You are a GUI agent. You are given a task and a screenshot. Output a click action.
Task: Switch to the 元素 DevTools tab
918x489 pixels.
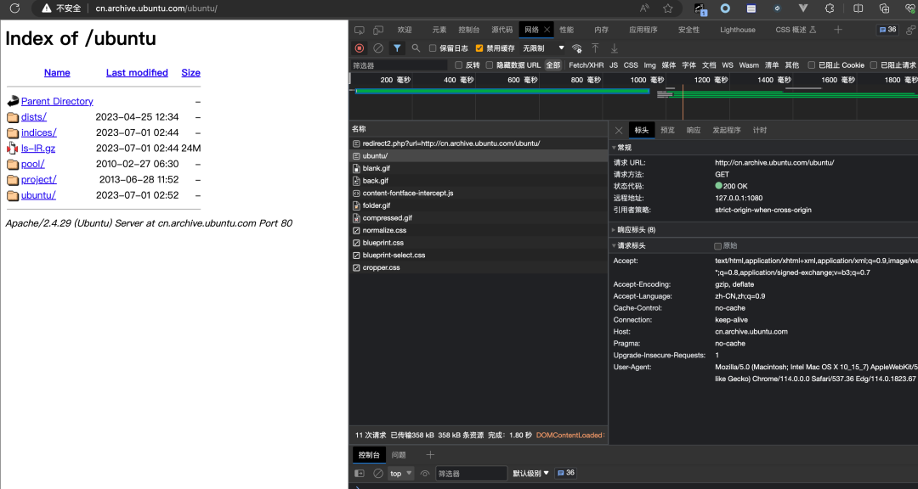coord(439,30)
